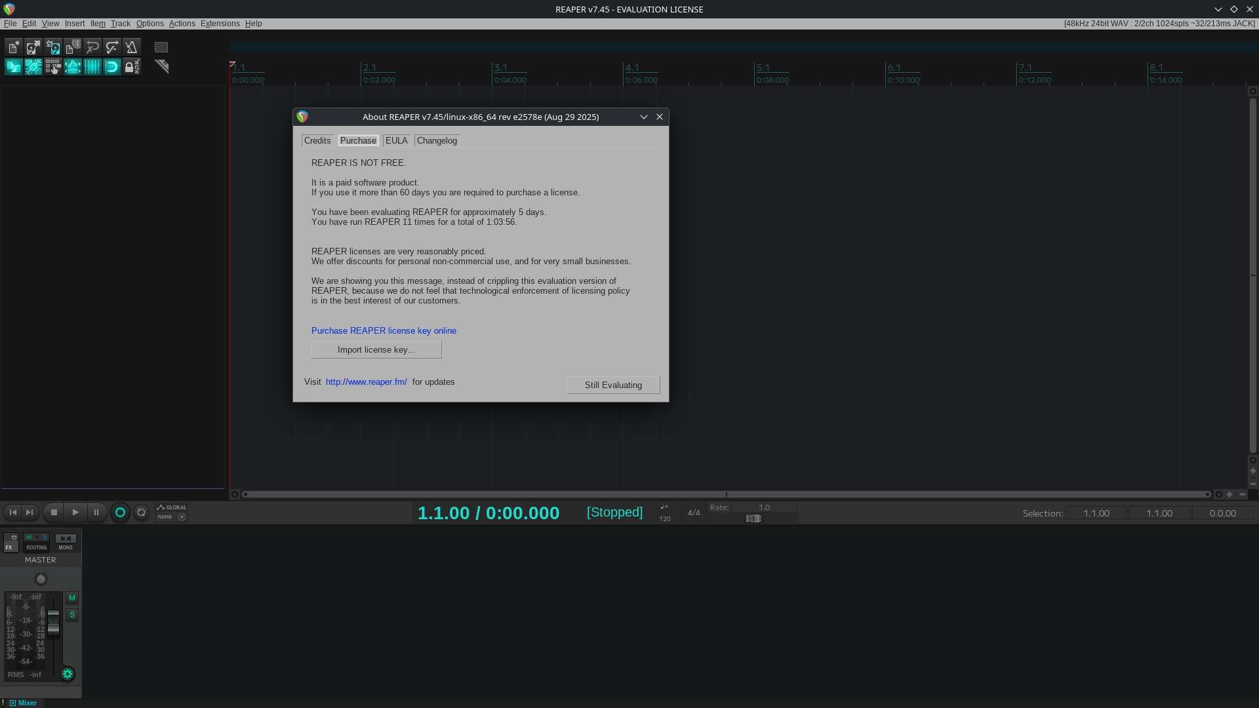The width and height of the screenshot is (1259, 708).
Task: Click the Undo toolbar icon
Action: [92, 47]
